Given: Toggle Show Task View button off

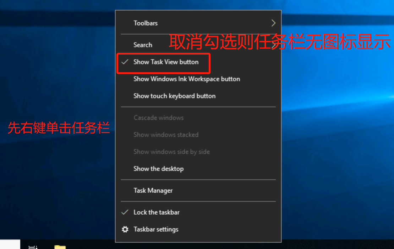Looking at the screenshot, I should [x=166, y=62].
